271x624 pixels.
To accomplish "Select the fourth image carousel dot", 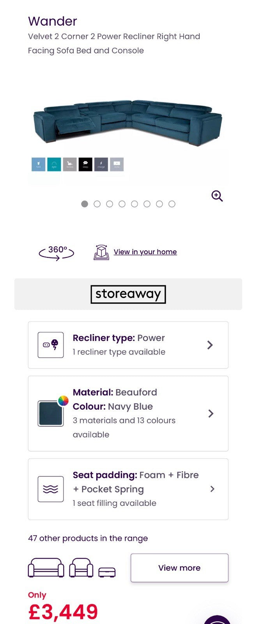I will (122, 204).
